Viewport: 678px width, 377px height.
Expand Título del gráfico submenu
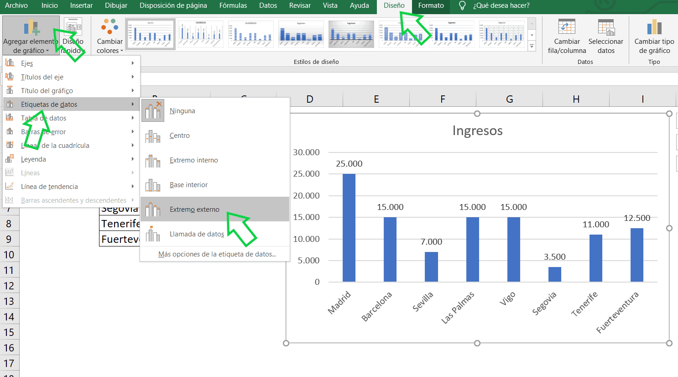click(71, 90)
